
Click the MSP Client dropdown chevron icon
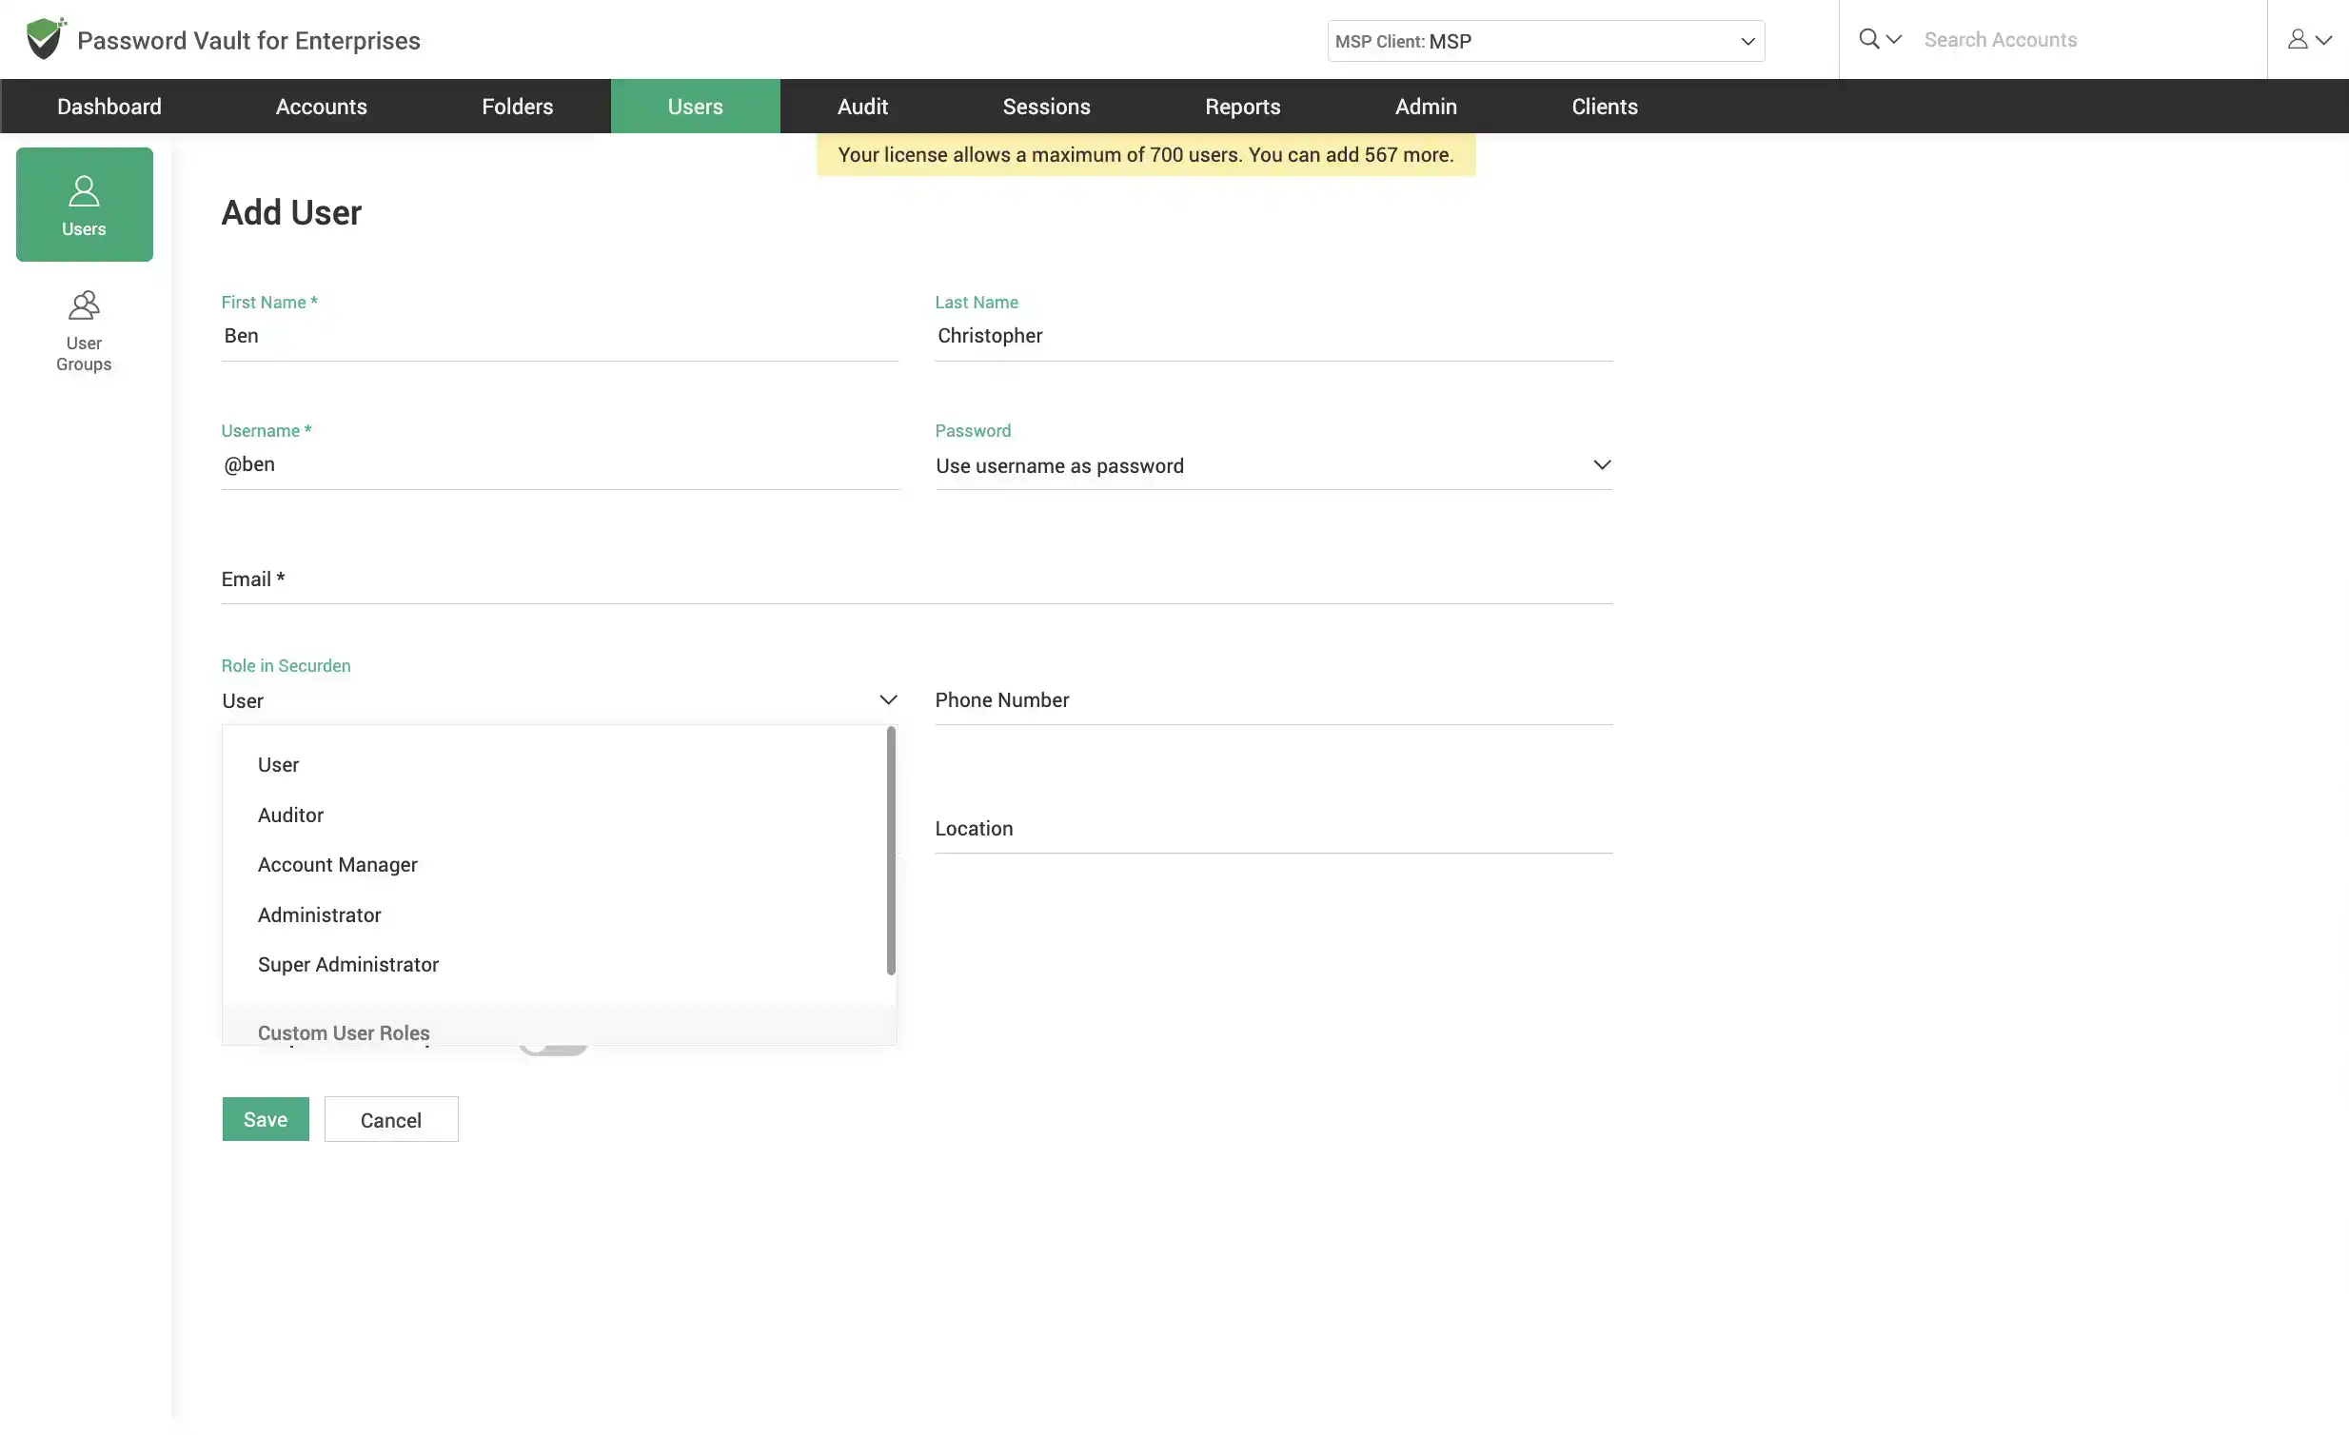(x=1747, y=40)
